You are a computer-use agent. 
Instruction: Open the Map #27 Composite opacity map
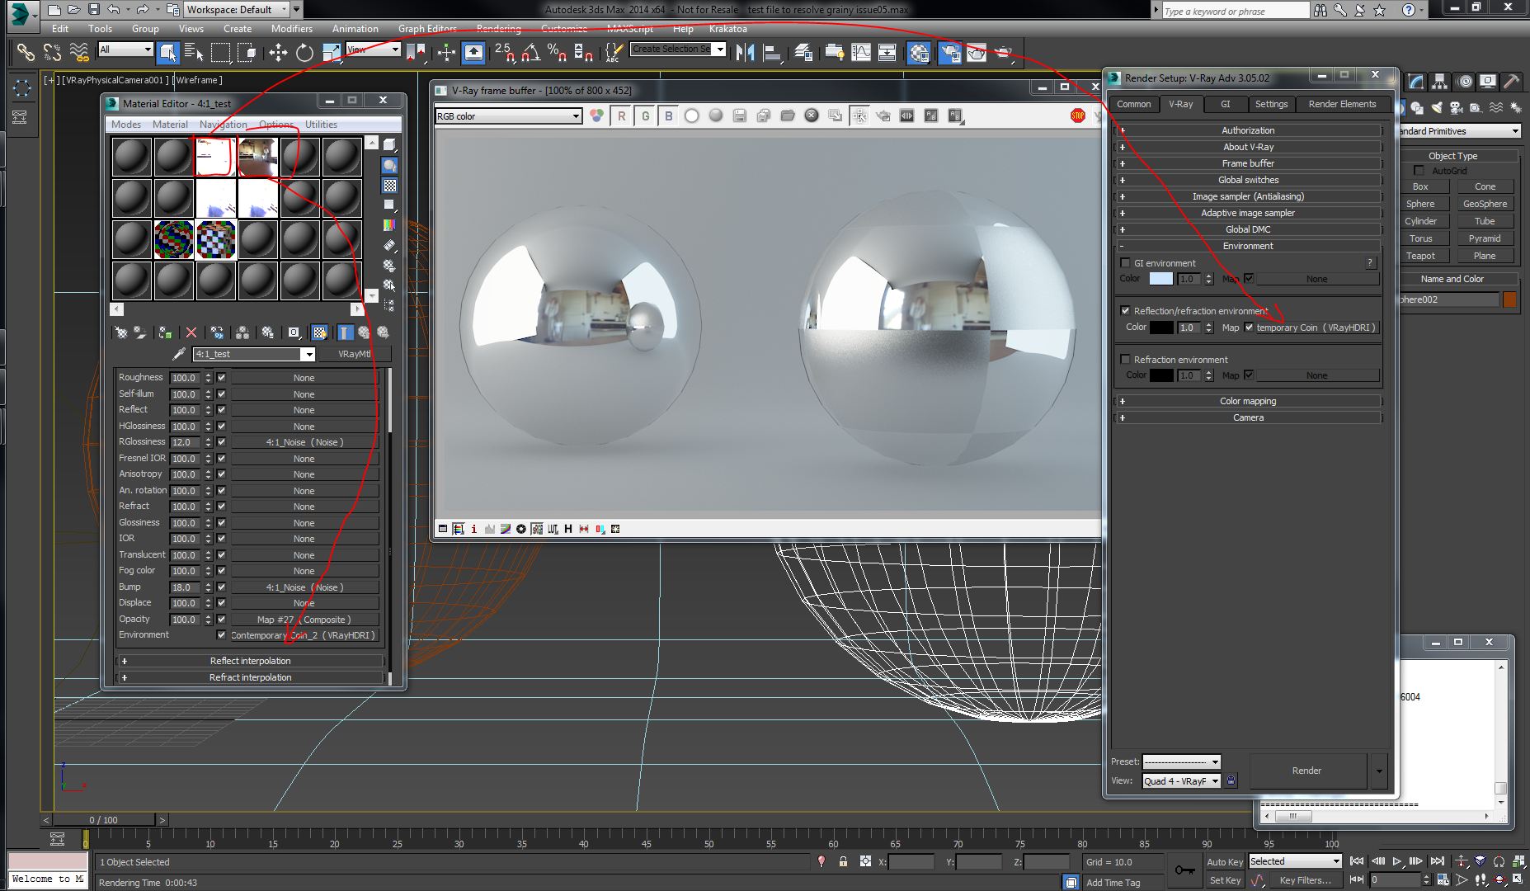pos(304,620)
